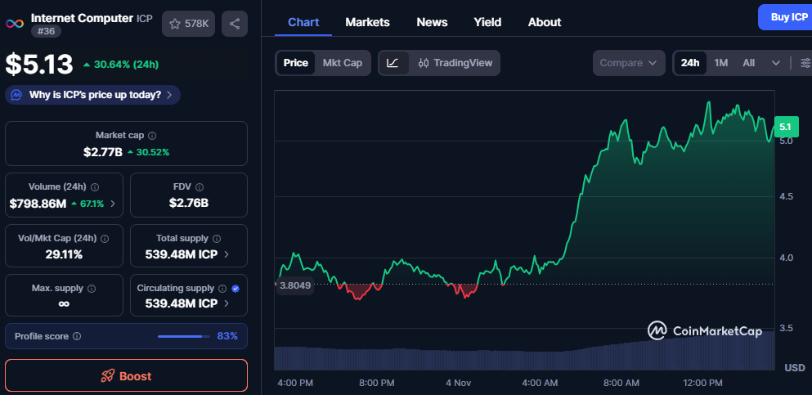Open Market cap info icon

pyautogui.click(x=152, y=136)
